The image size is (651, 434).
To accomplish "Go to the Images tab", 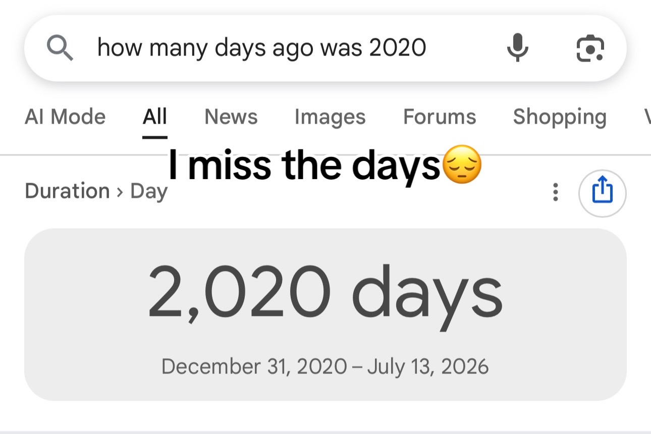I will [x=330, y=117].
